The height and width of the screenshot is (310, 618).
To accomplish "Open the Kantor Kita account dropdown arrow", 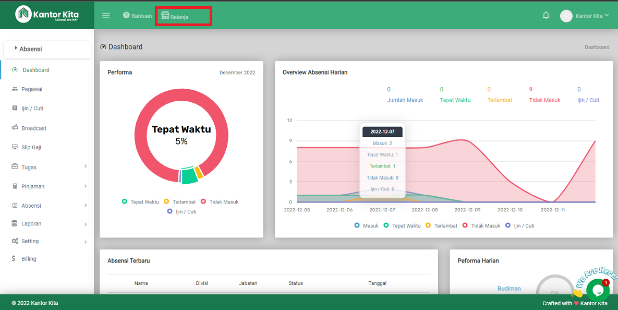I will [x=607, y=15].
